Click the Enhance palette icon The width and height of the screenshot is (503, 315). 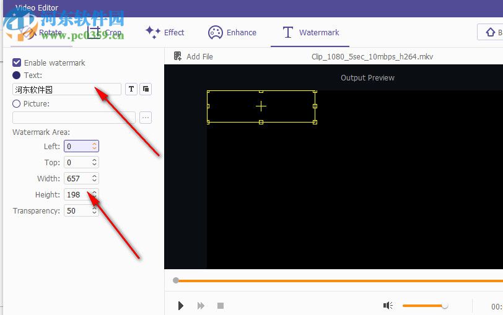pos(215,33)
